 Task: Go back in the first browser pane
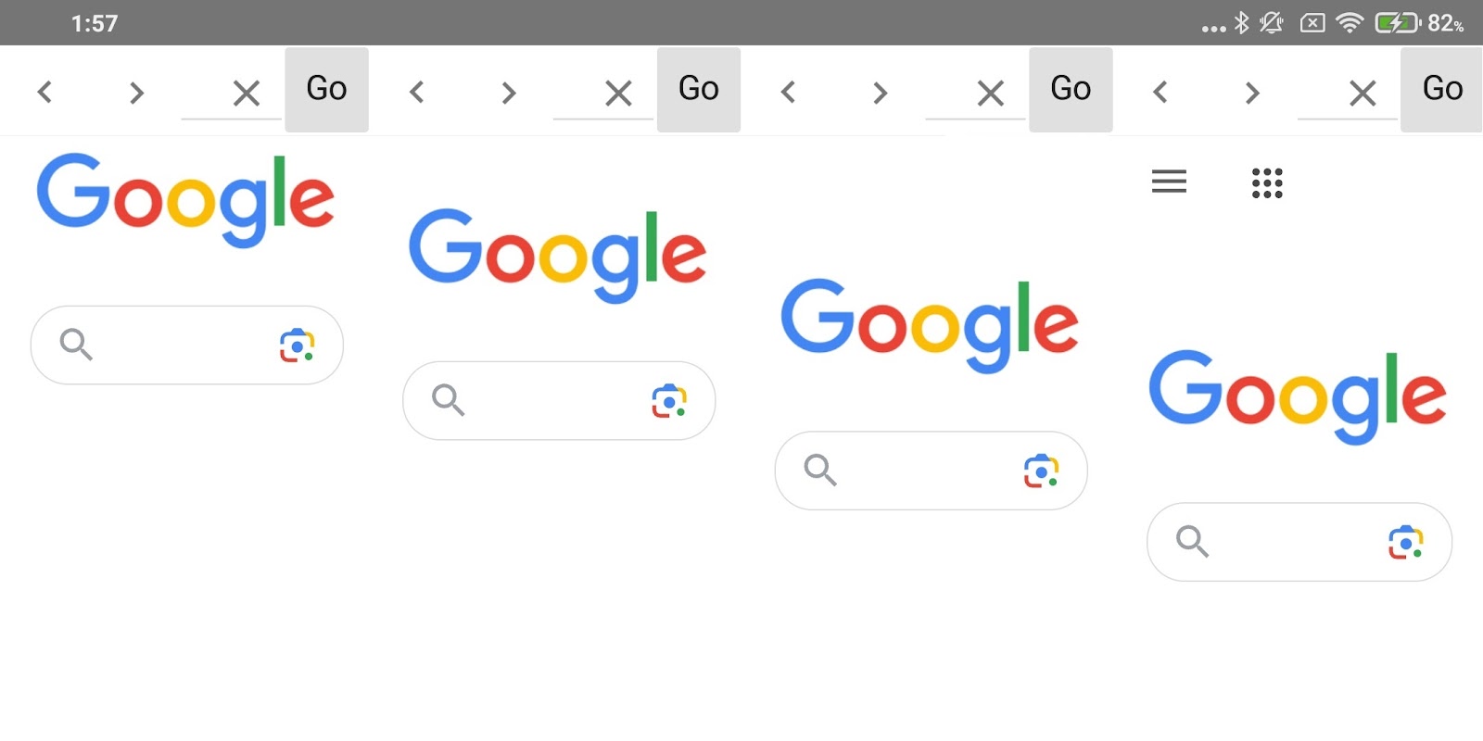[x=44, y=93]
